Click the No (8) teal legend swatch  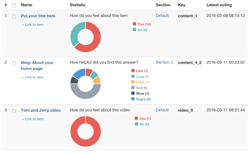coord(135,30)
